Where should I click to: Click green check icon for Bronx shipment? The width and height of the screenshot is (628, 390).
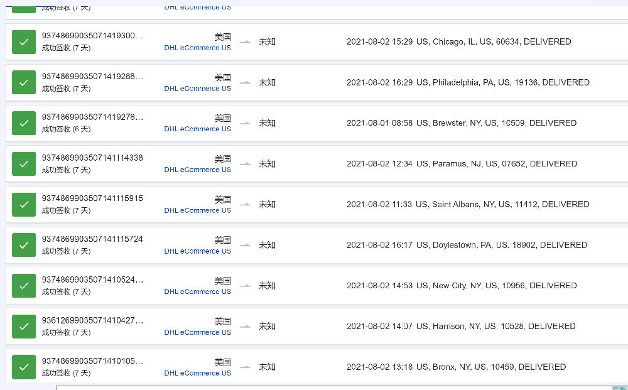[x=24, y=367]
